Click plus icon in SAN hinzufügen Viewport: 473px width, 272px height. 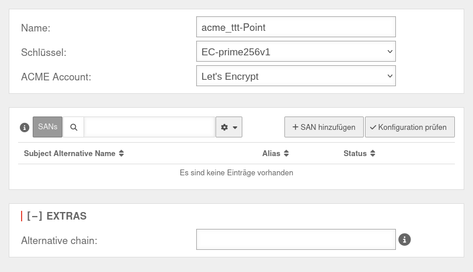pyautogui.click(x=295, y=127)
